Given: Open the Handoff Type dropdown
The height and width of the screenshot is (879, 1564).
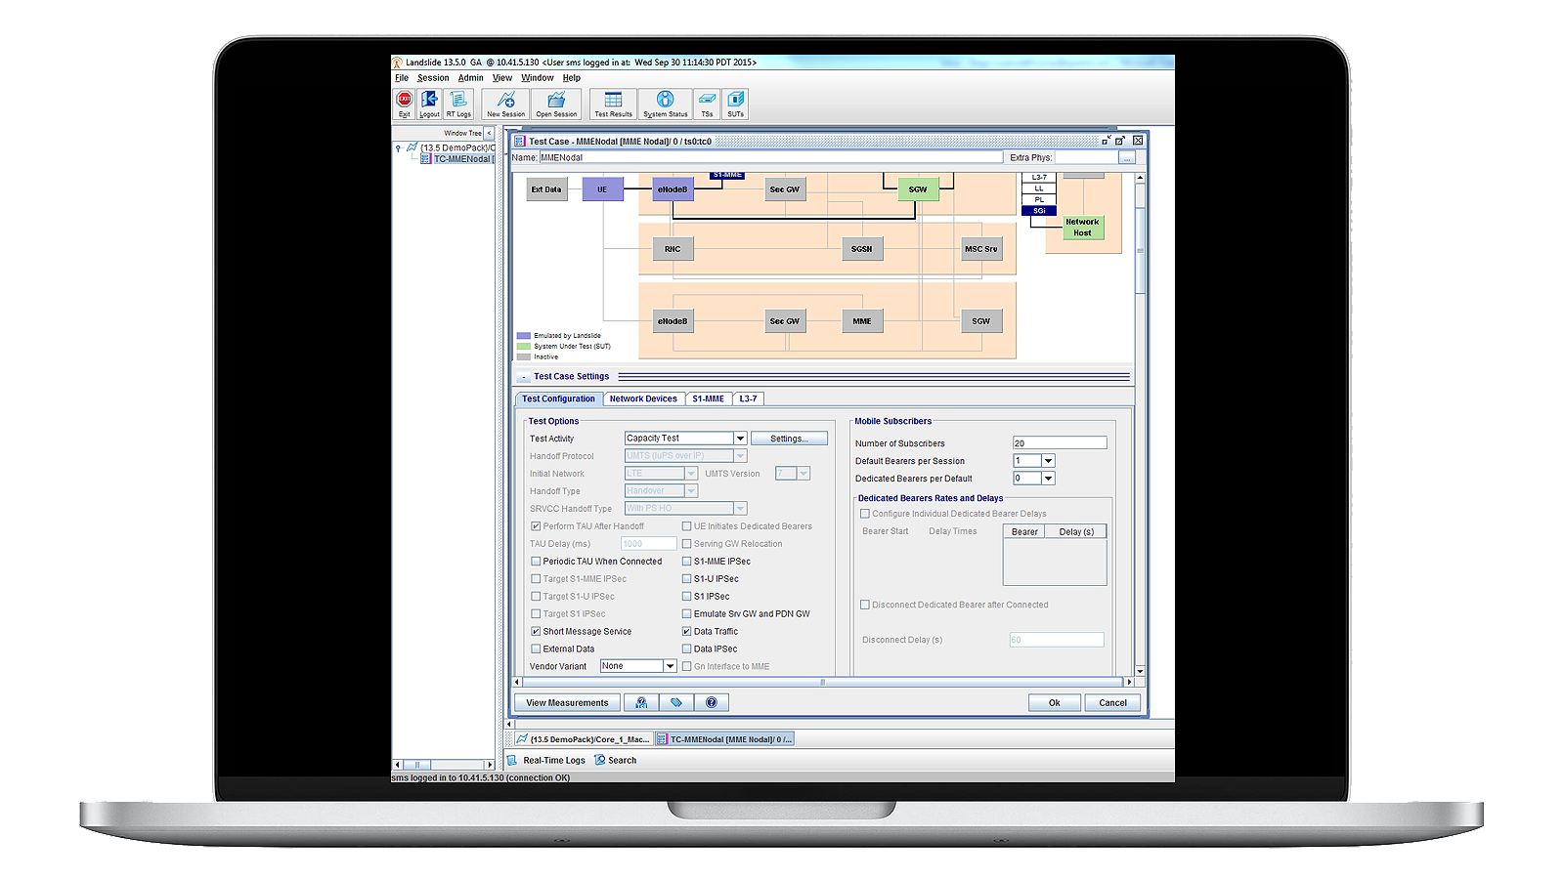Looking at the screenshot, I should [x=691, y=491].
